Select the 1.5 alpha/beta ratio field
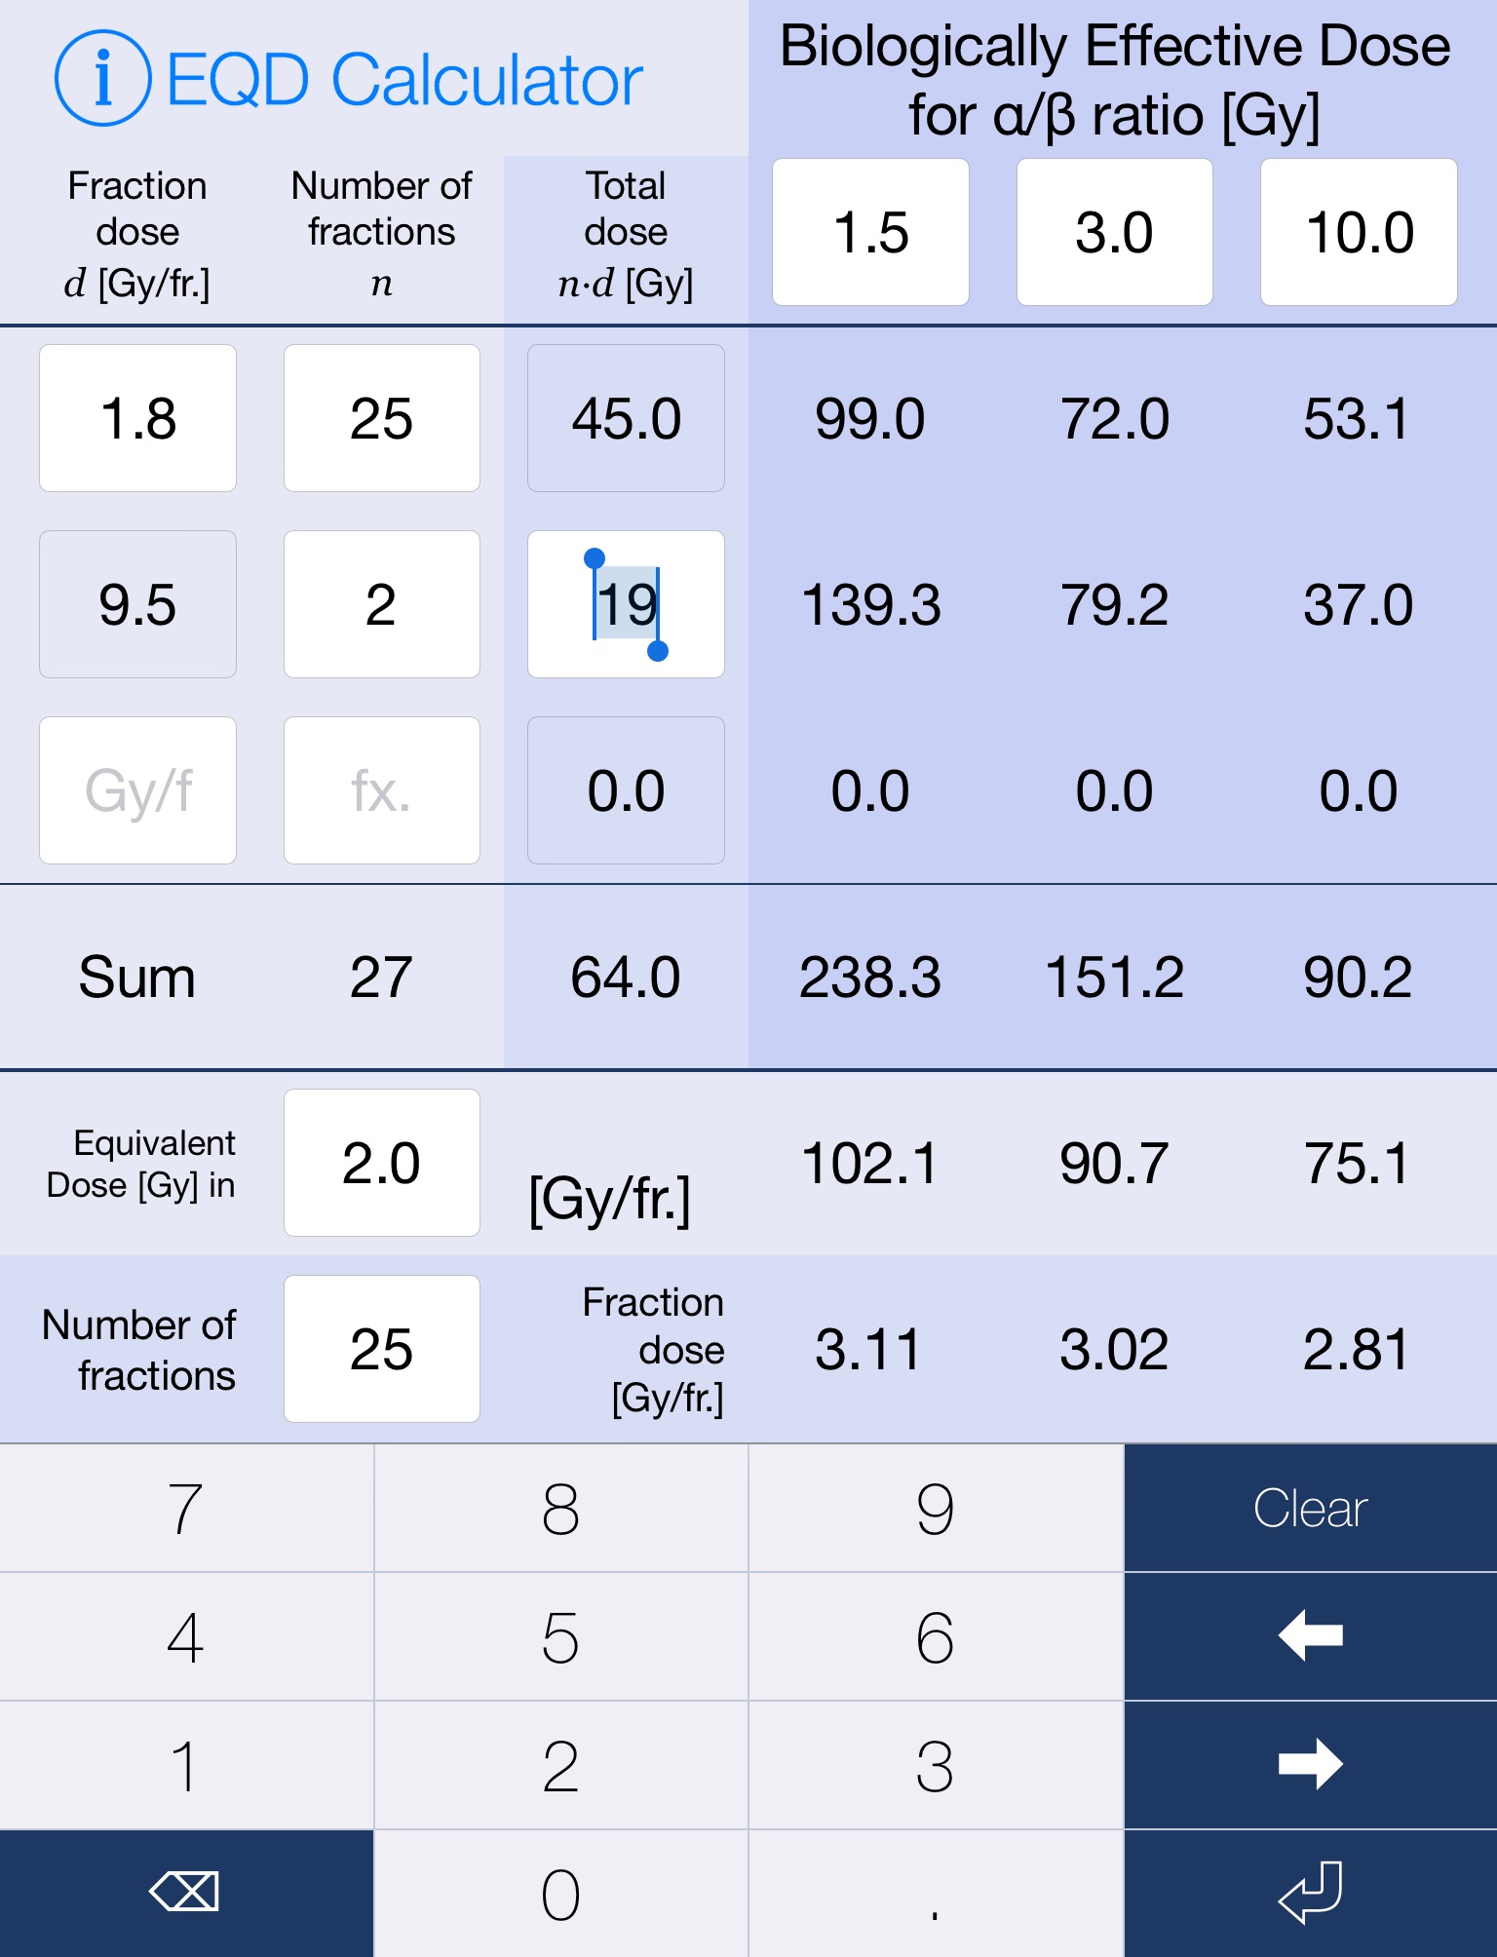This screenshot has height=1957, width=1497. [870, 233]
